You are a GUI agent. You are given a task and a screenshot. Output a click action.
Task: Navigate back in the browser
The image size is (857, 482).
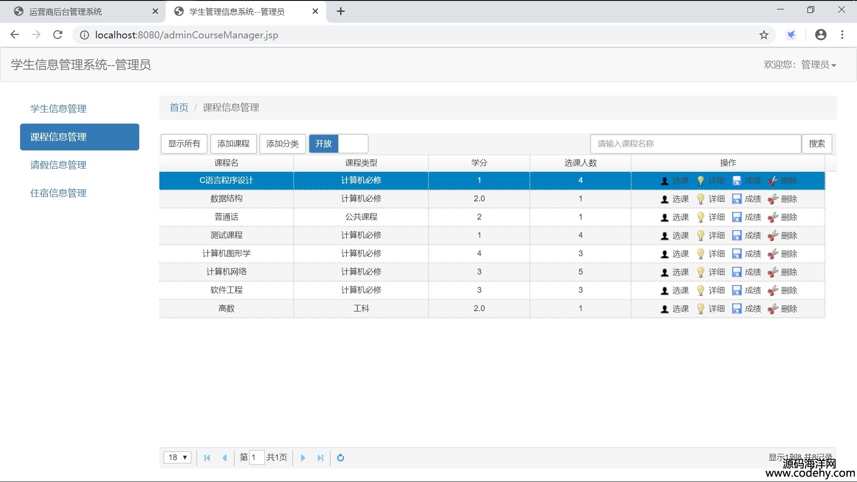(x=15, y=35)
